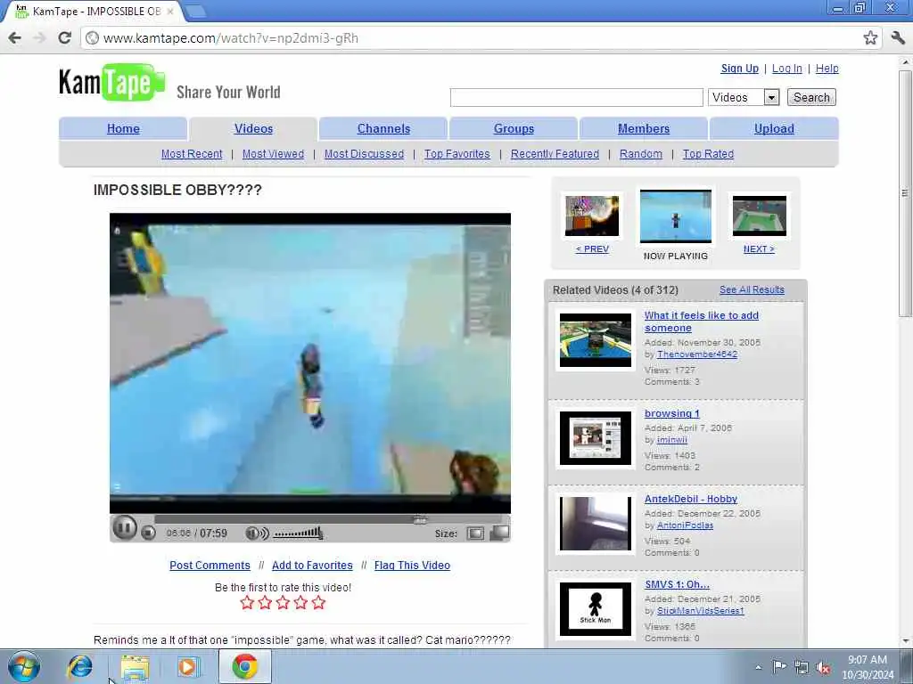Select the Top Rated submenu link
The height and width of the screenshot is (684, 913).
click(x=708, y=153)
